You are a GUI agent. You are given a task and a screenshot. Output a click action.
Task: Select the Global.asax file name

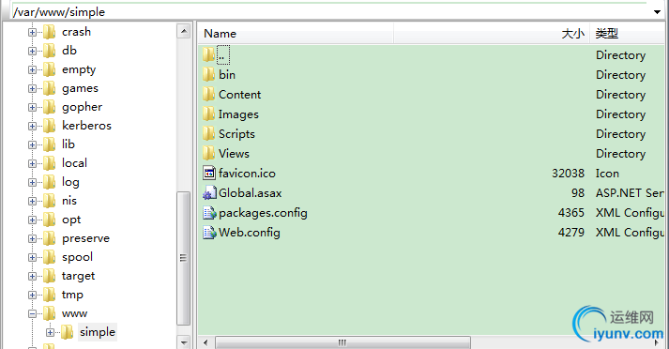[x=250, y=193]
